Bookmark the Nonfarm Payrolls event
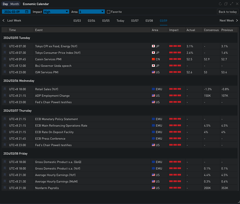The image size is (240, 204). 5,188
